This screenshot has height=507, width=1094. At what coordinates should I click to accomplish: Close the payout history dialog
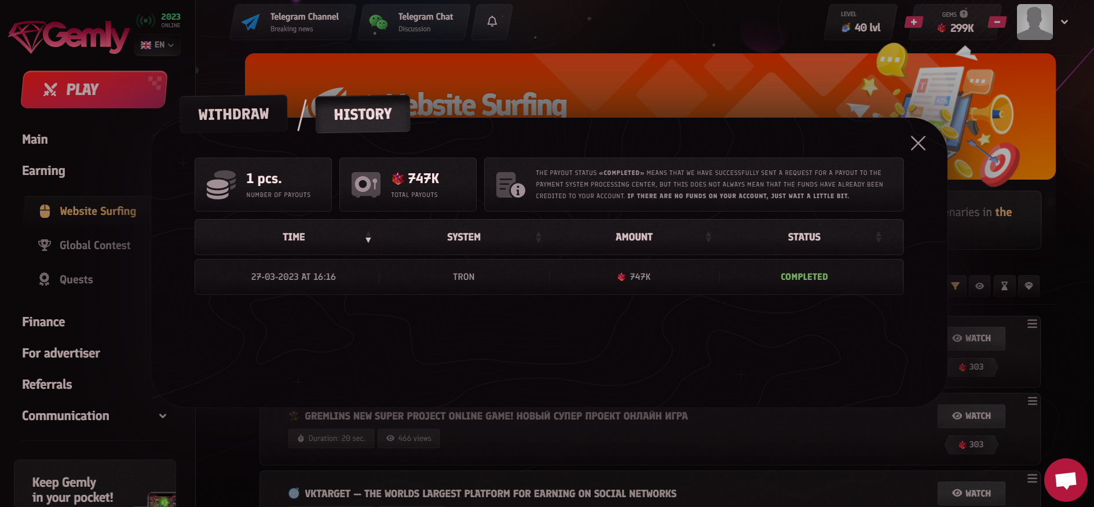[x=918, y=143]
